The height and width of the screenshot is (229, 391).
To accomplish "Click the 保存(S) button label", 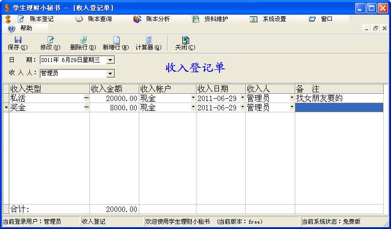I will pos(18,47).
